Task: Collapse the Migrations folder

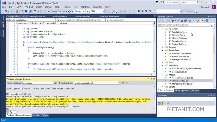Action: click(163, 65)
